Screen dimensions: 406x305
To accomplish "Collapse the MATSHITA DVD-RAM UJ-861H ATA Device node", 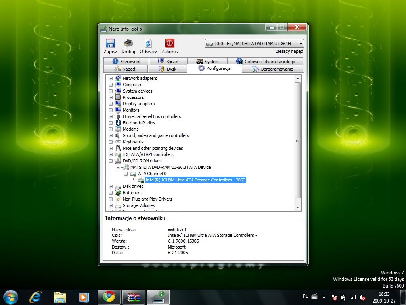I will (118, 167).
